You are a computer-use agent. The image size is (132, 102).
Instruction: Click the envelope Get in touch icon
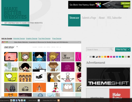[39, 100]
